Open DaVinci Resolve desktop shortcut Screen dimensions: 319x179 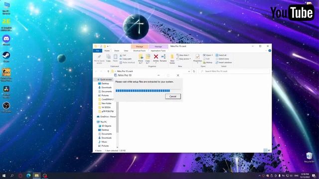6,91
